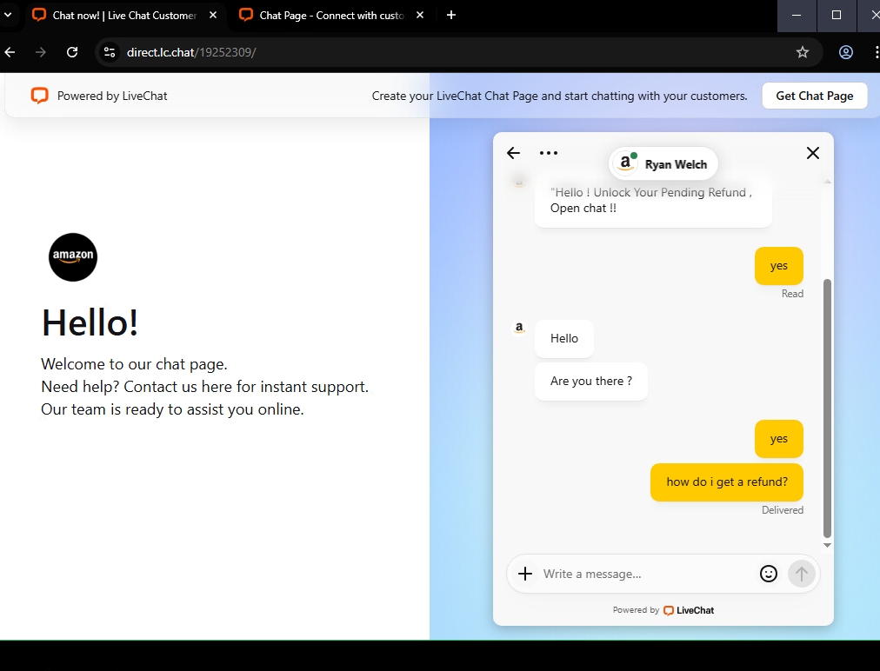This screenshot has height=671, width=880.
Task: Click the back arrow in chat widget
Action: (x=513, y=153)
